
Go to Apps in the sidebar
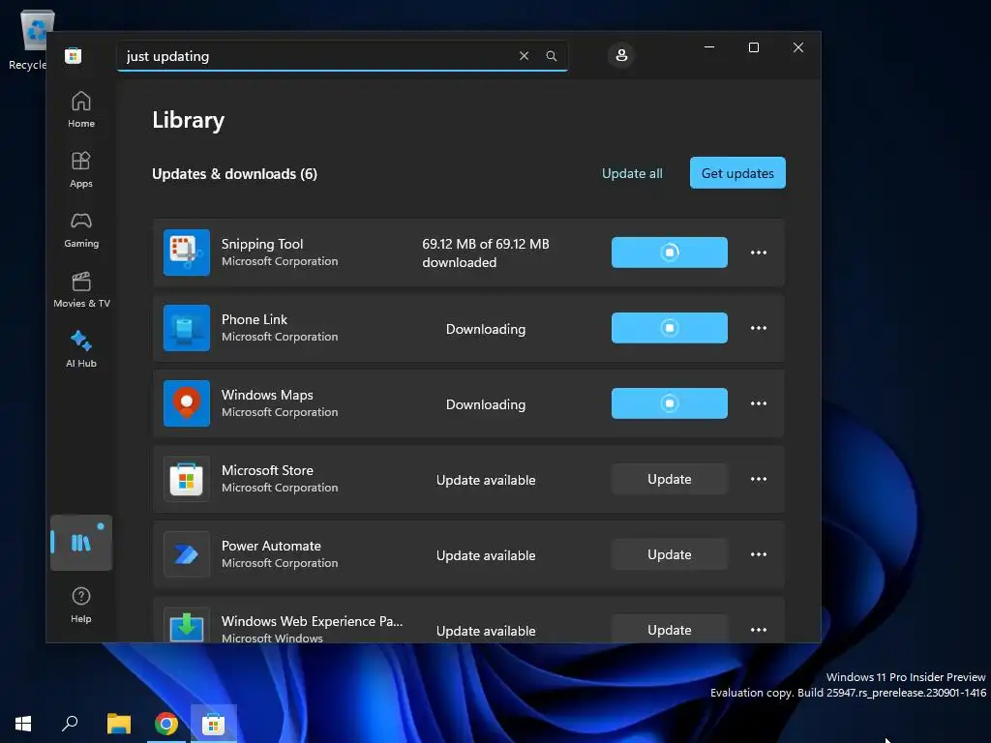pyautogui.click(x=81, y=169)
